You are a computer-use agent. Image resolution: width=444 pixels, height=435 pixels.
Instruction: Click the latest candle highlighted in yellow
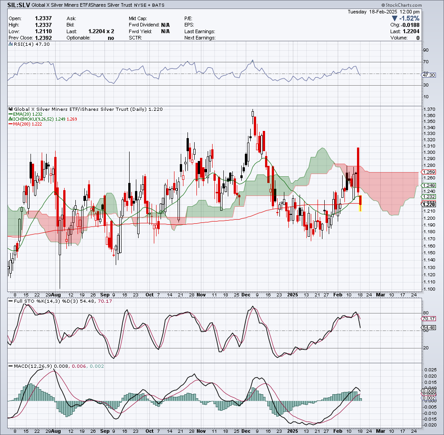point(361,203)
